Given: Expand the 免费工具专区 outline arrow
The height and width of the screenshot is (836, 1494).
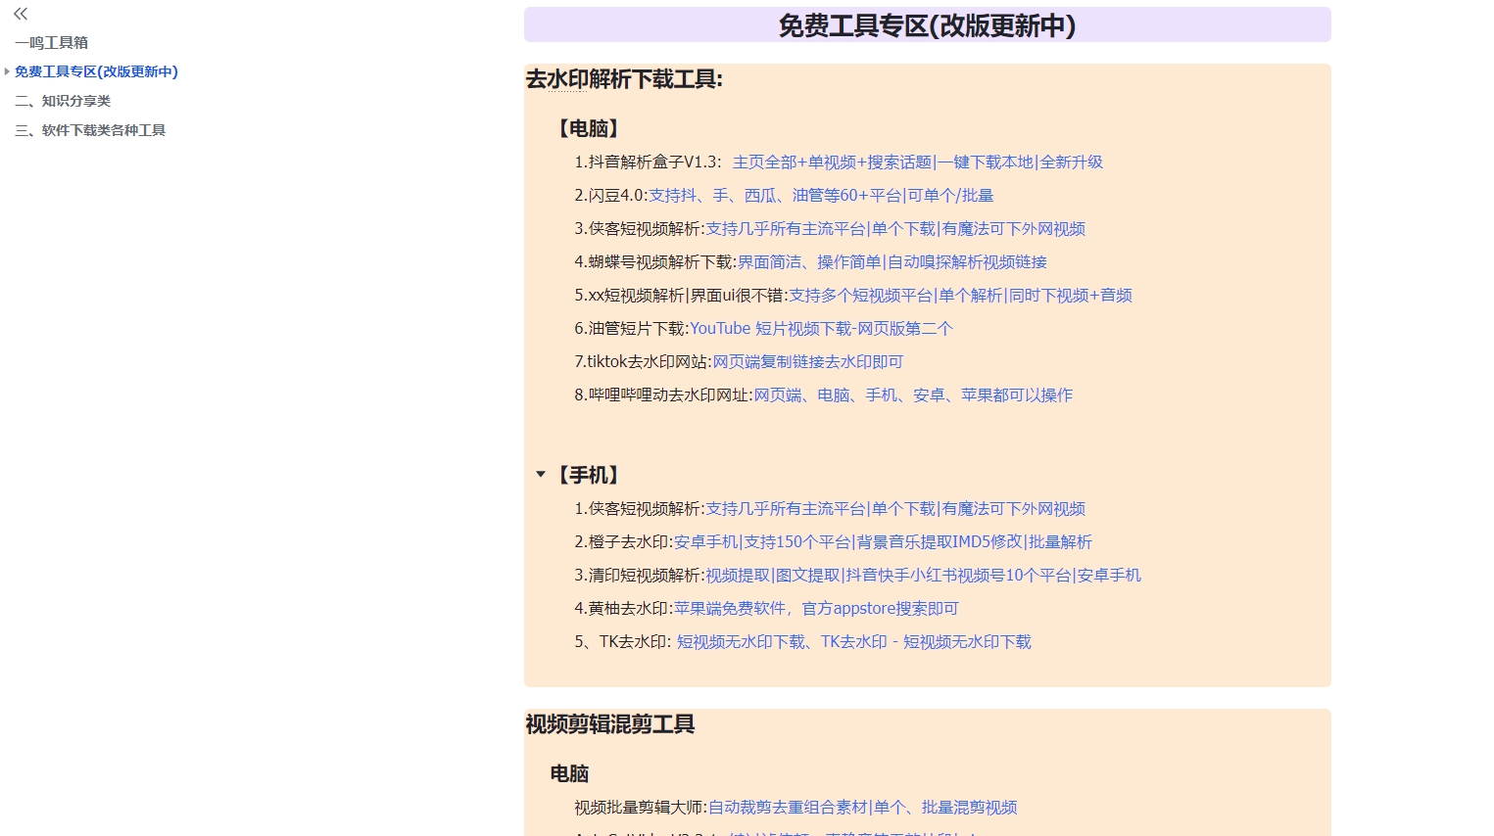Looking at the screenshot, I should [x=7, y=71].
